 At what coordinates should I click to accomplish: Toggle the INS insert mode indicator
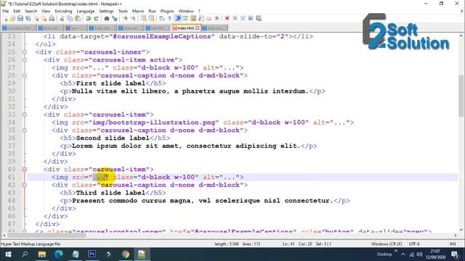pyautogui.click(x=453, y=244)
